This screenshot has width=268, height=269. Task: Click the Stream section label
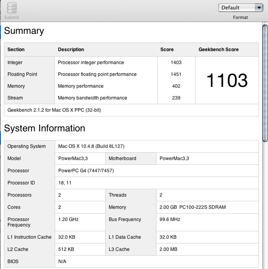[x=15, y=98]
